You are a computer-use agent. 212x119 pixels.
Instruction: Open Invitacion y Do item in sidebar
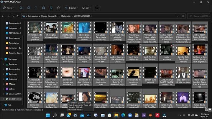click(14, 48)
